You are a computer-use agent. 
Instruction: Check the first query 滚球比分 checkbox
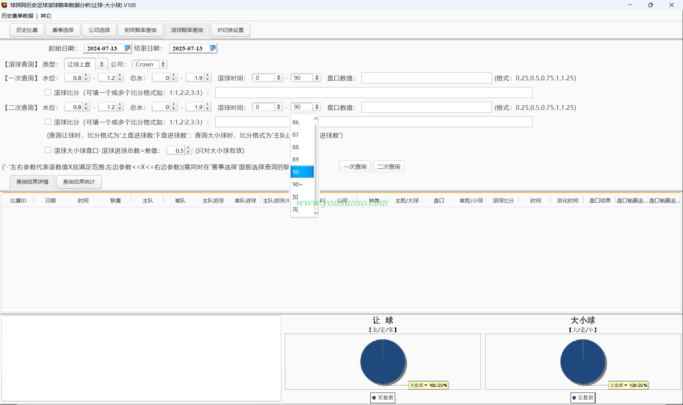click(48, 92)
